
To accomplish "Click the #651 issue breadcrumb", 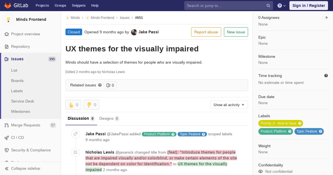I will coord(139,17).
